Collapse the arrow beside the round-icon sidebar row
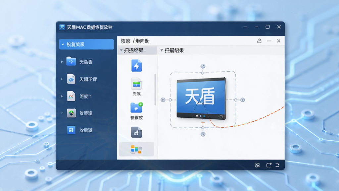Screen dimensions: 339x191 pos(62,113)
